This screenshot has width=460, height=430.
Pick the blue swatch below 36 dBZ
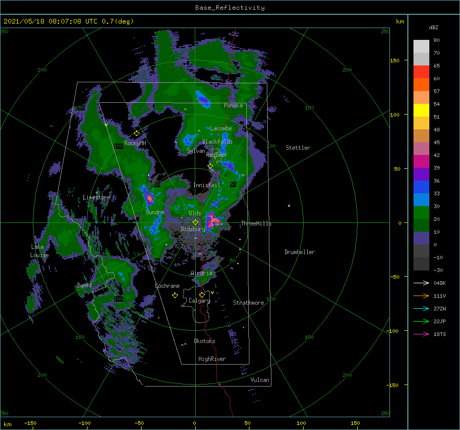pyautogui.click(x=421, y=187)
